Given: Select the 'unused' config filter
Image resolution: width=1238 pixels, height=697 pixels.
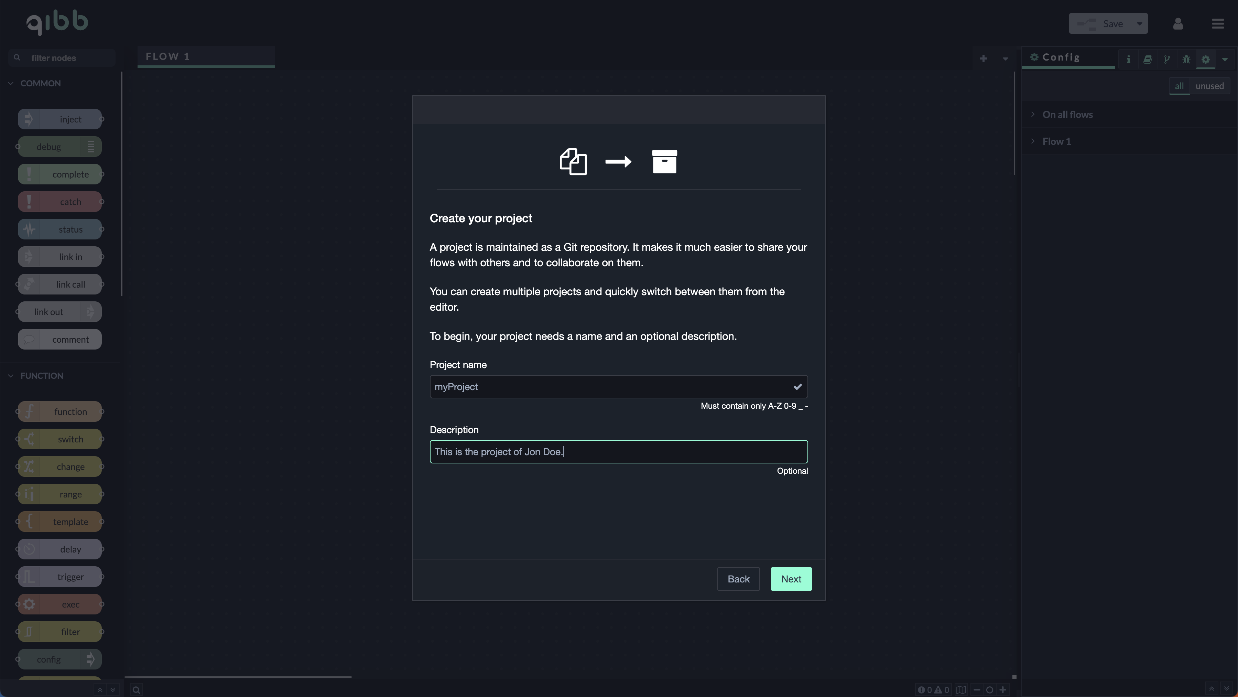Looking at the screenshot, I should (1209, 86).
